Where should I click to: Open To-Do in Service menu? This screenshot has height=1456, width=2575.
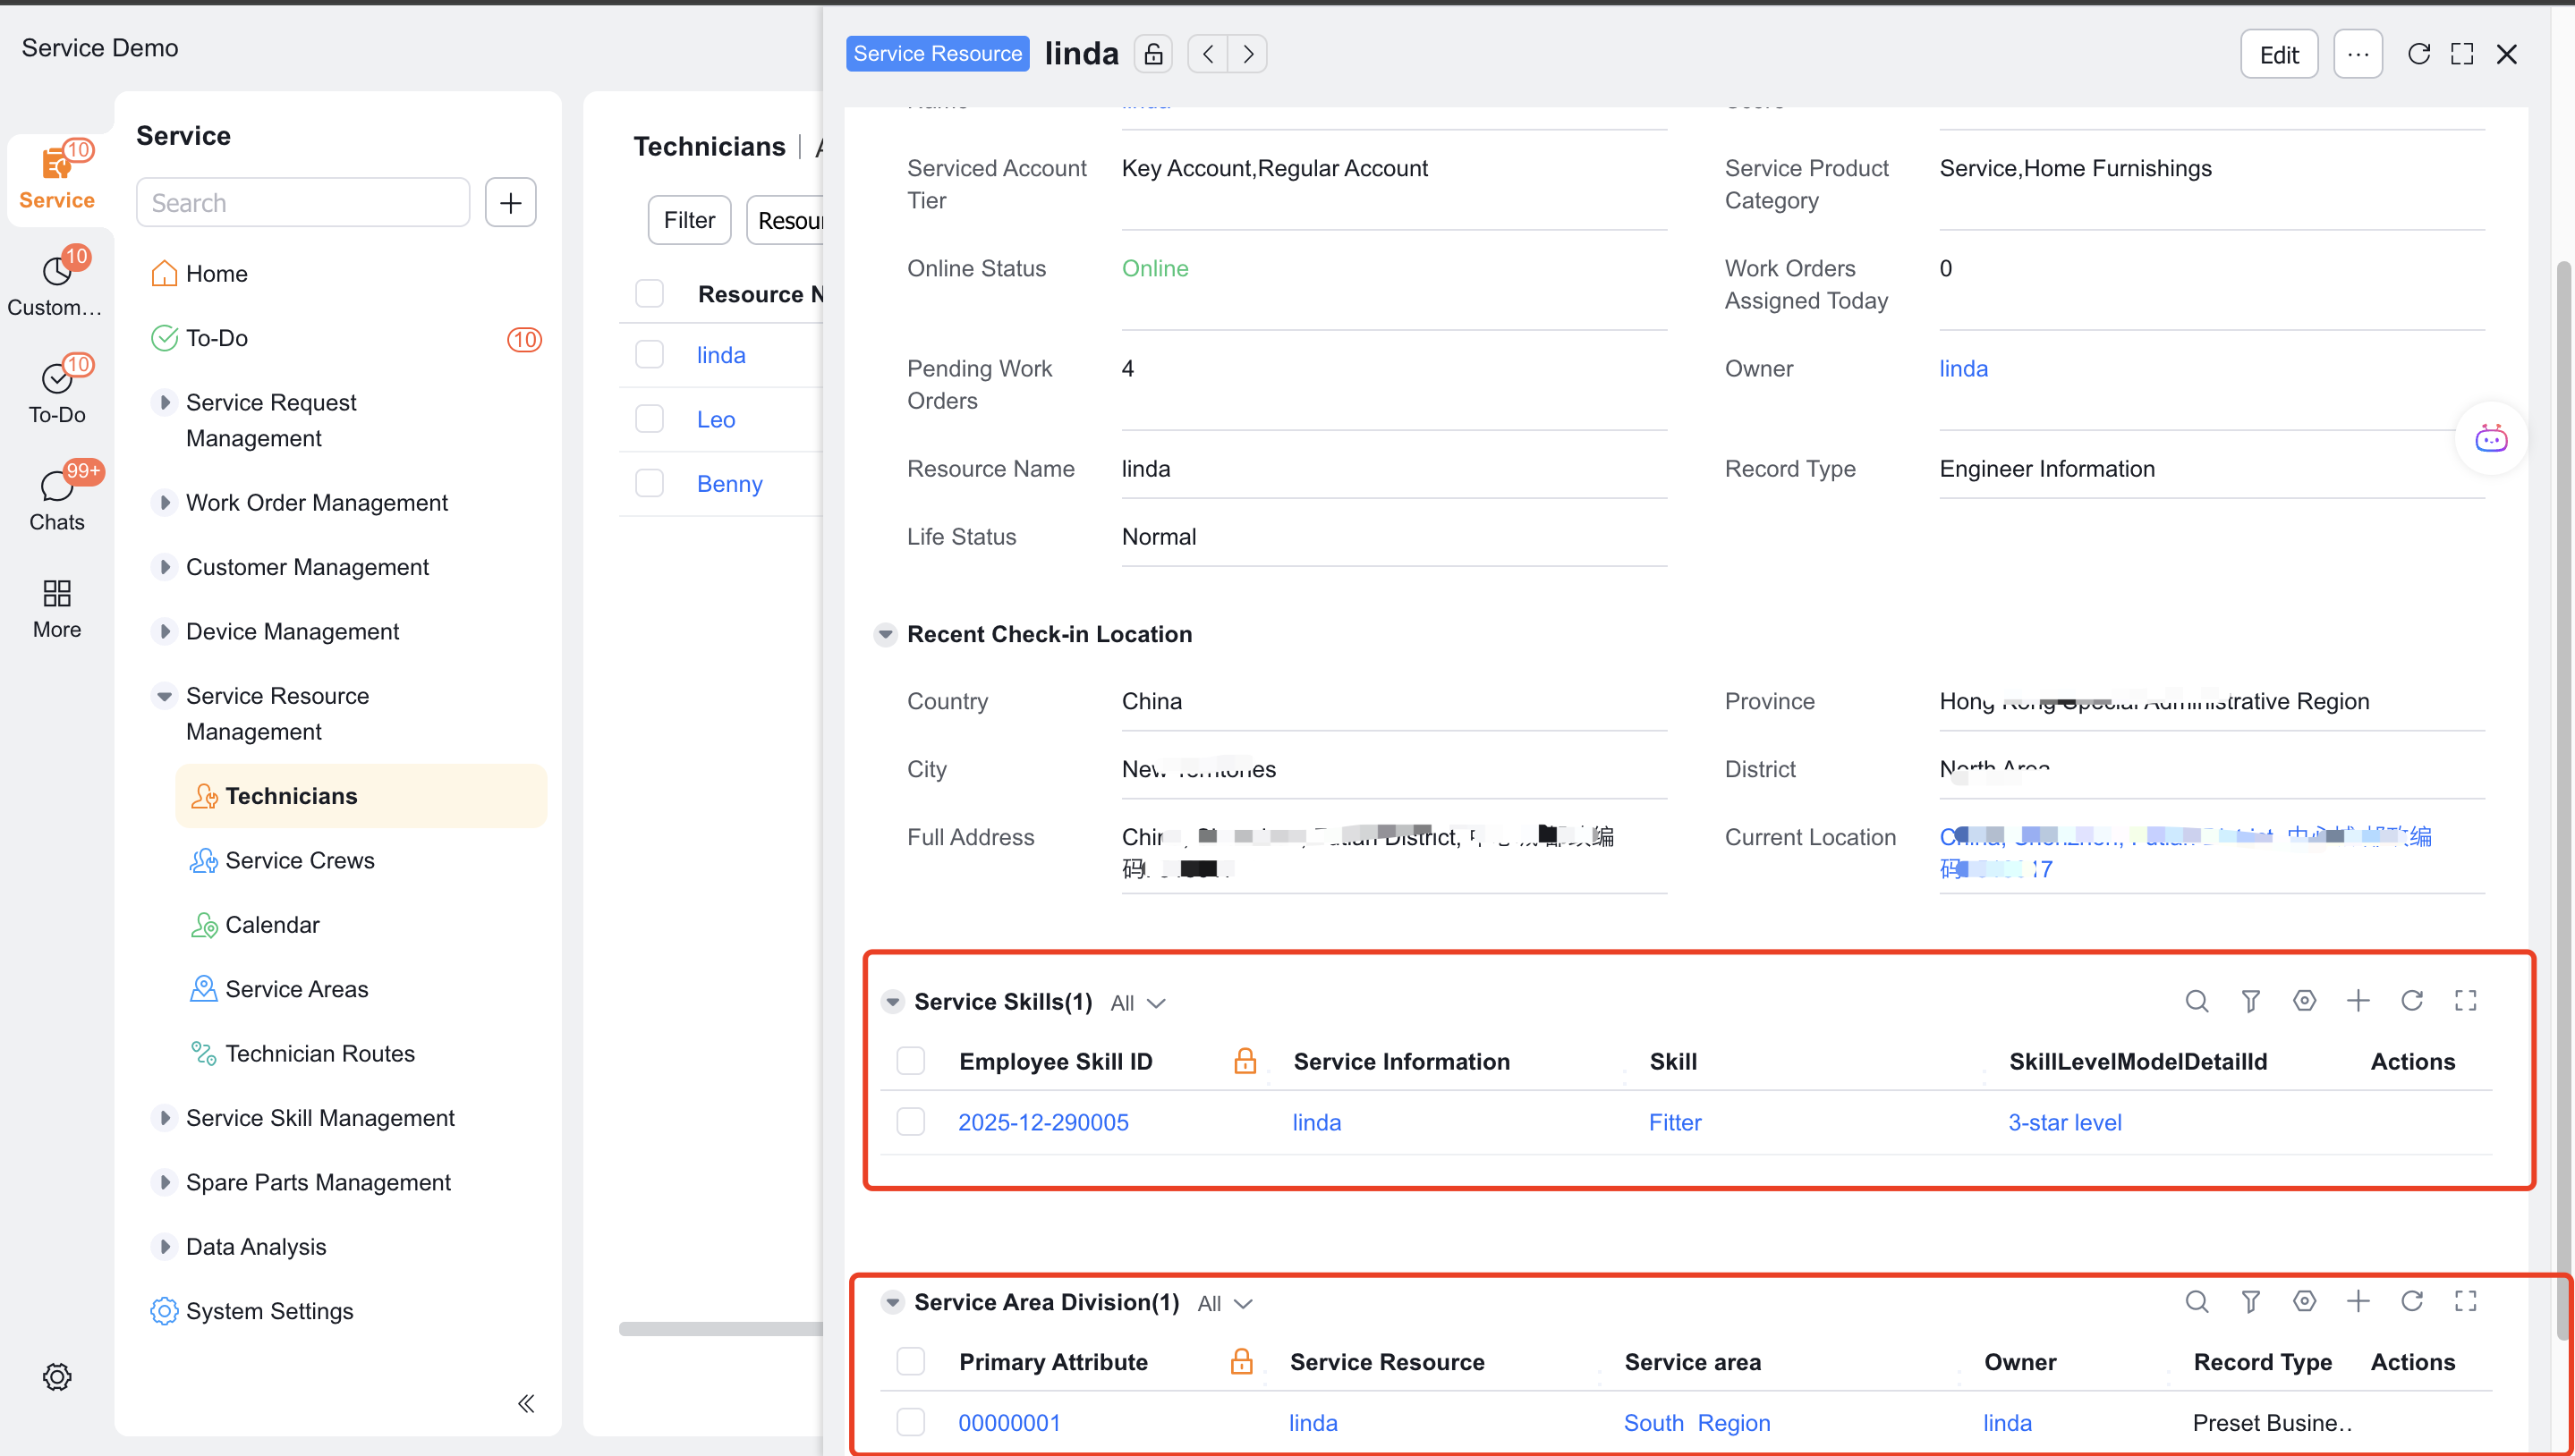(346, 338)
